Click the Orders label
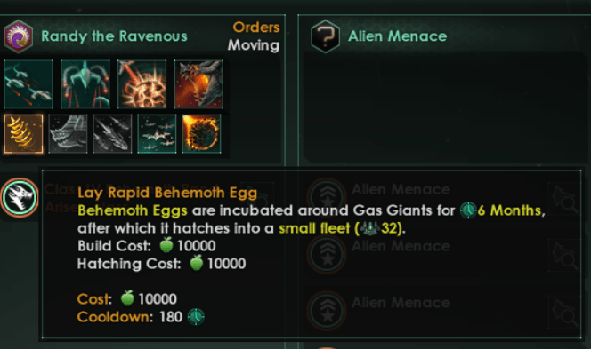The width and height of the screenshot is (591, 349). [256, 27]
